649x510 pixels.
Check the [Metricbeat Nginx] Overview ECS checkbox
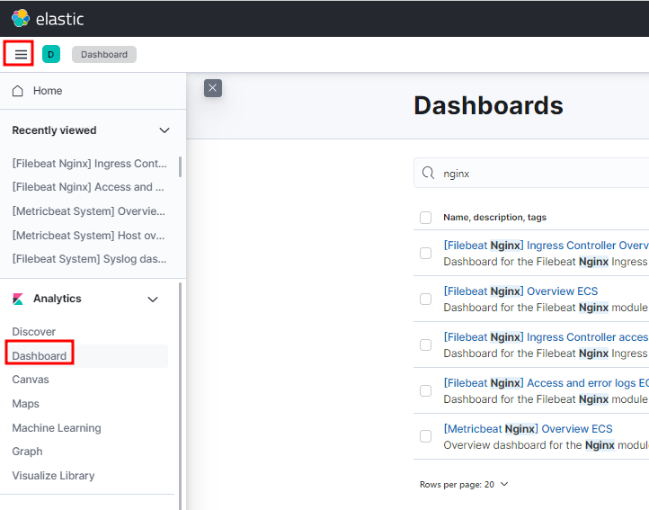tap(425, 436)
